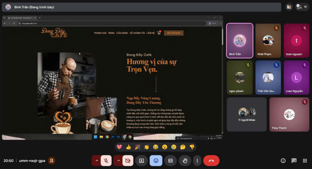Screen dimensions: 312x169
Task: Click the Đong Đầy Cafe logo
Action: [54, 33]
